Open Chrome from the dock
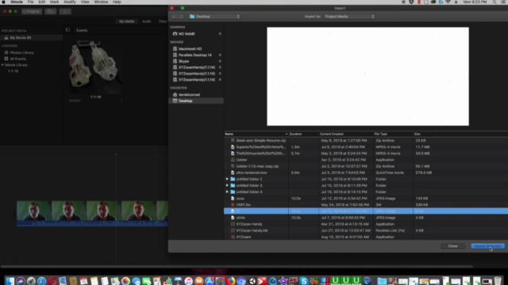The image size is (508, 285). tap(241, 281)
